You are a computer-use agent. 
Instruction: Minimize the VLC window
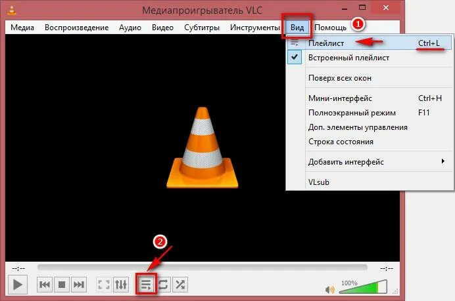coord(345,9)
